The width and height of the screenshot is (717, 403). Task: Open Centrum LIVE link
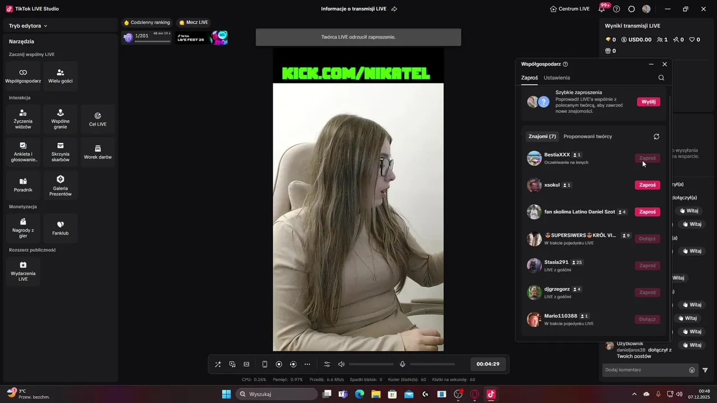pyautogui.click(x=570, y=9)
